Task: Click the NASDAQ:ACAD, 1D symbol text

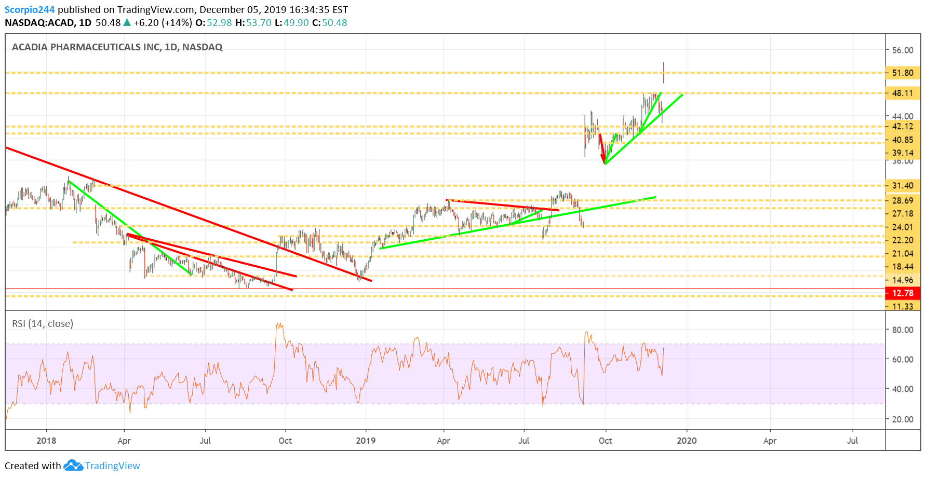Action: pos(48,23)
